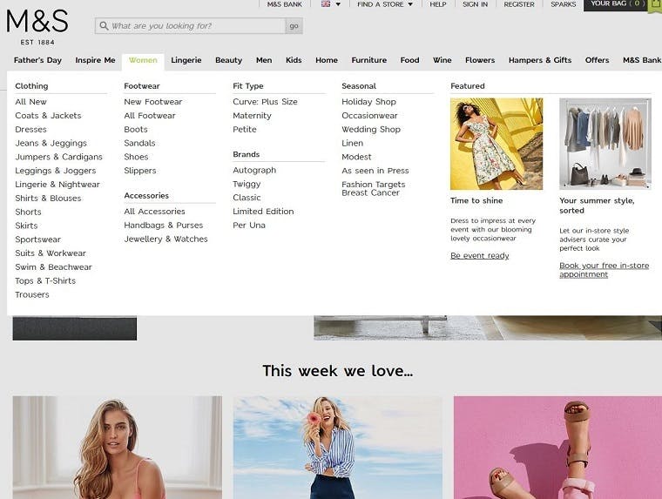Click the clothing rack summer style image

[x=605, y=144]
